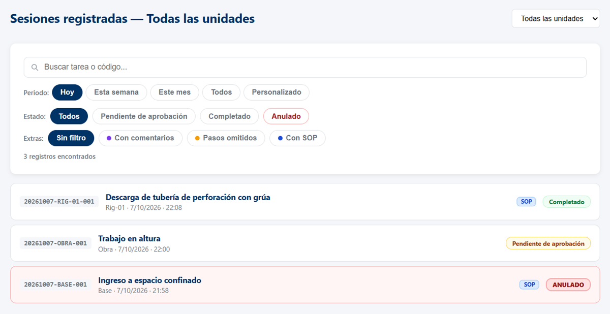This screenshot has width=610, height=314.
Task: Click "Rig-01 · 7/10/2026 · 22:08" subtitle
Action: (x=144, y=207)
